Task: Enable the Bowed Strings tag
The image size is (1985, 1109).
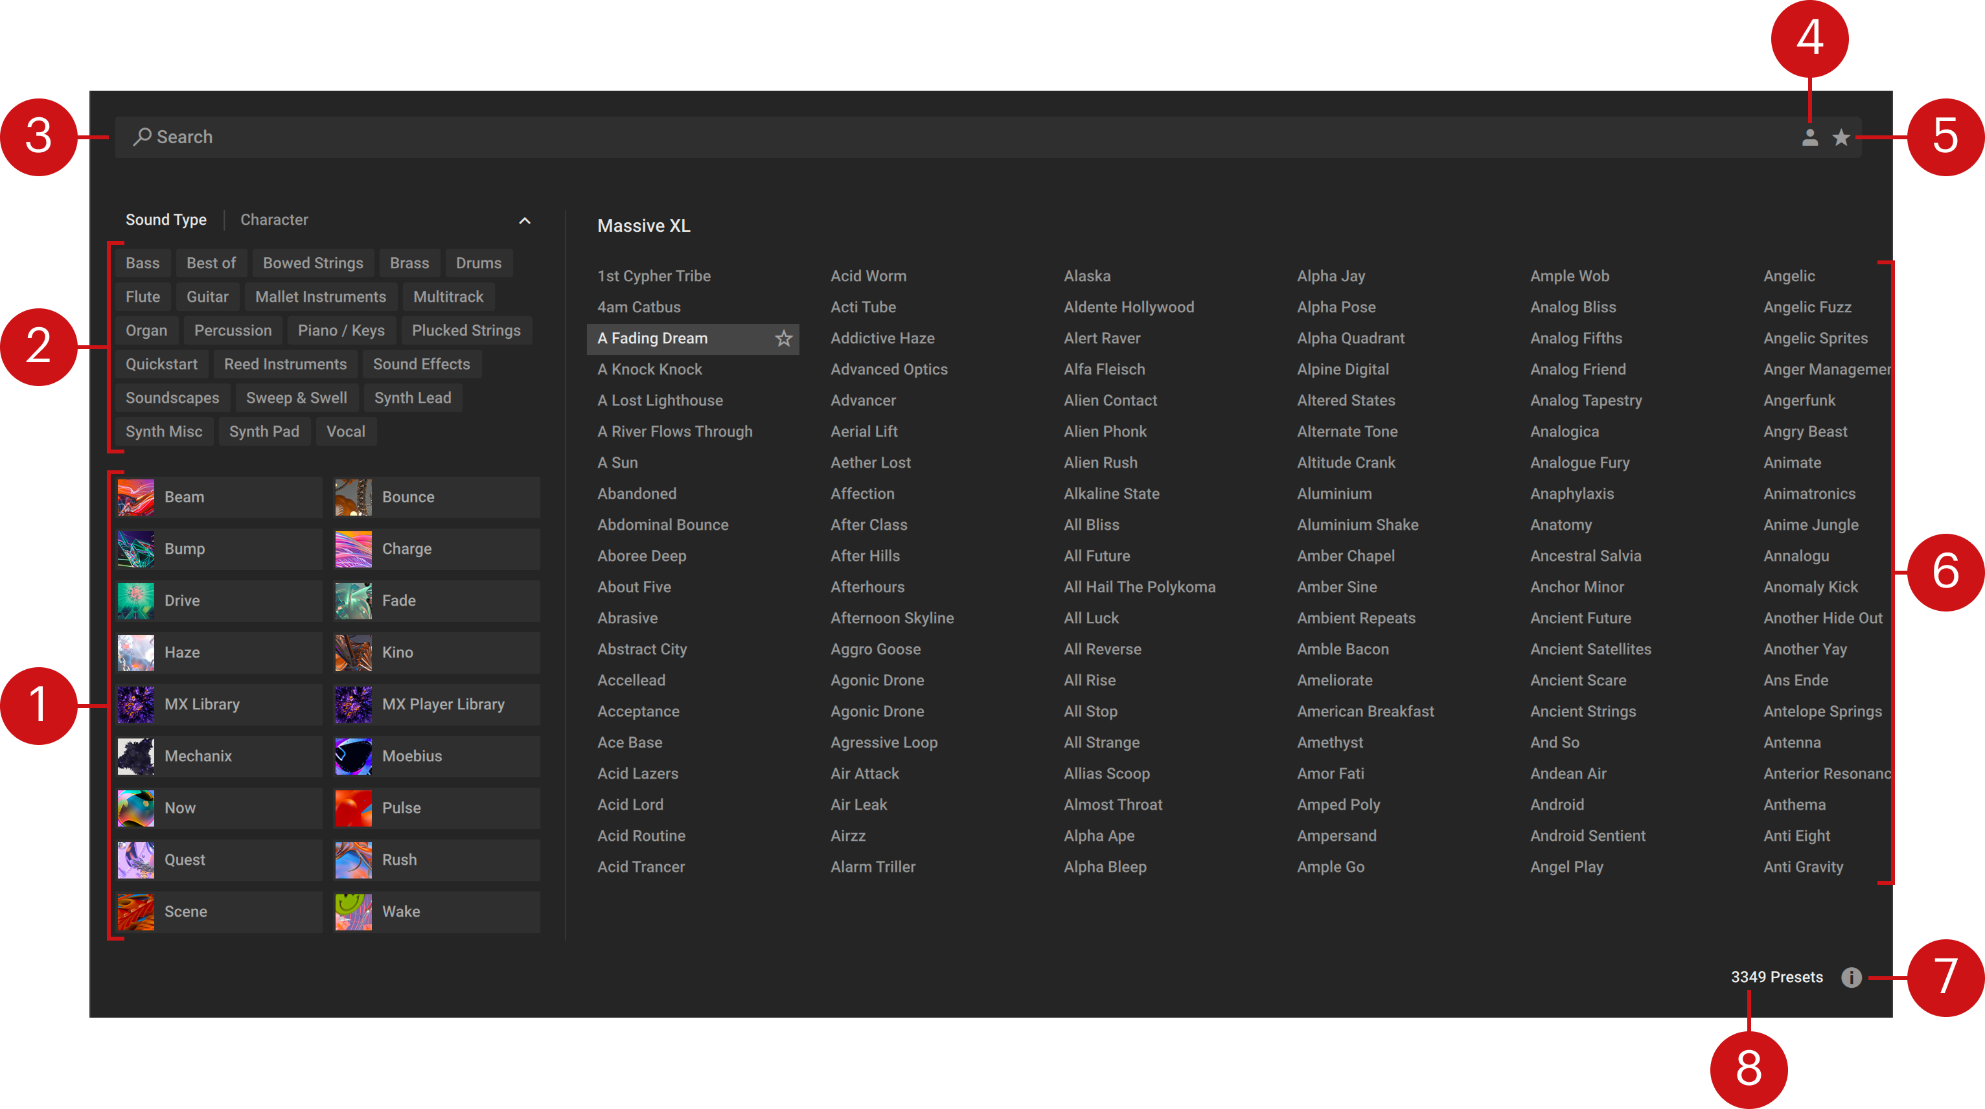Action: coord(313,264)
